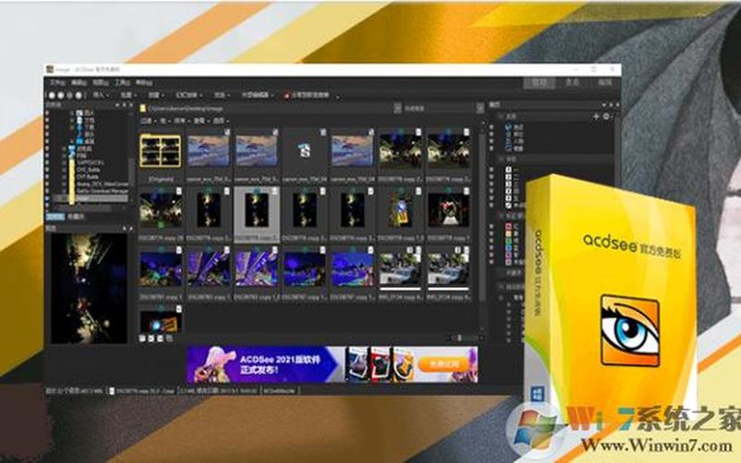The image size is (741, 463).
Task: Select the red color label swatch
Action: tap(509, 227)
